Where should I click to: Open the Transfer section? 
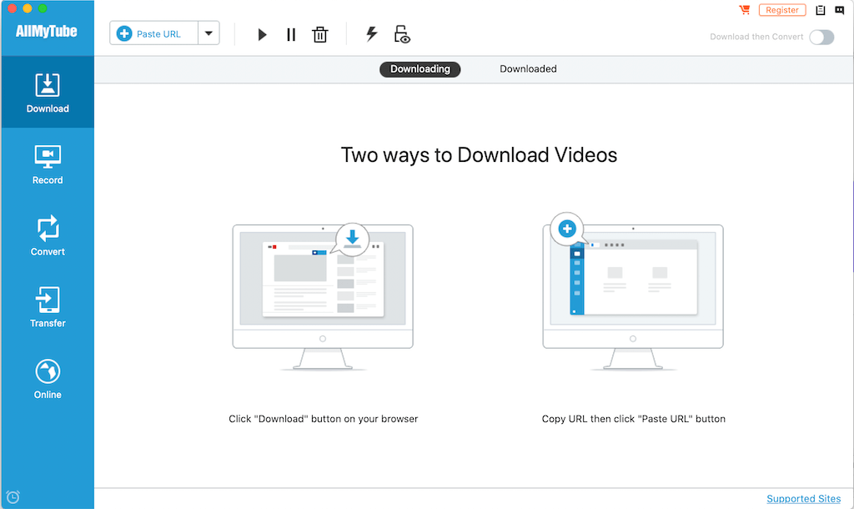point(48,308)
